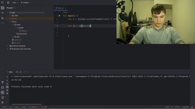The image size is (195, 109).
Task: Click the horizontal console scrollbar
Action: pos(27,104)
